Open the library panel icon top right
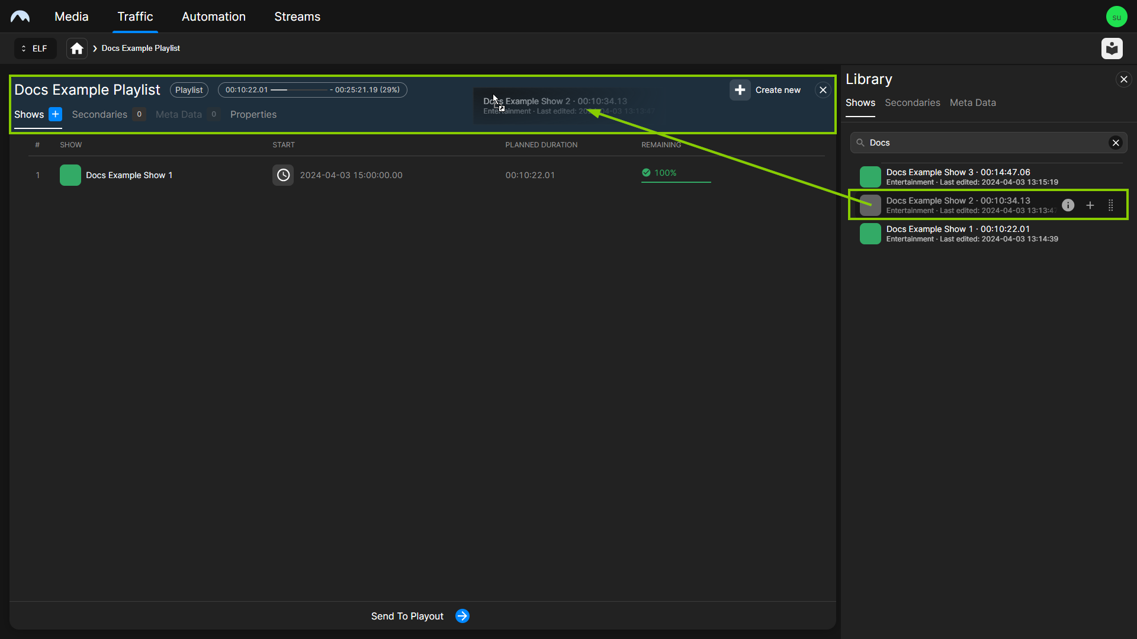The width and height of the screenshot is (1137, 639). (1112, 49)
